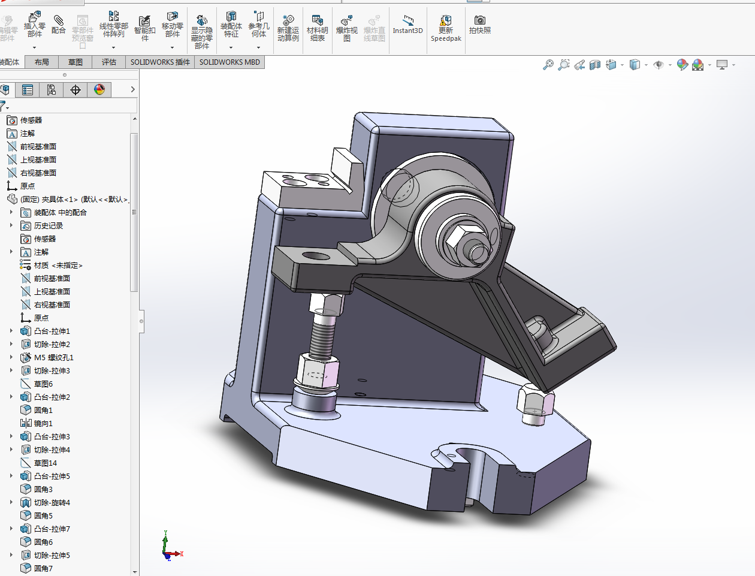Switch to the 评估 (Evaluate) tab
This screenshot has width=755, height=576.
tap(109, 62)
